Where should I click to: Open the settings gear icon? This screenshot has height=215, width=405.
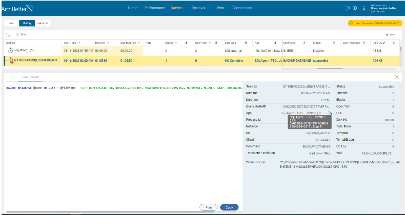pyautogui.click(x=355, y=8)
